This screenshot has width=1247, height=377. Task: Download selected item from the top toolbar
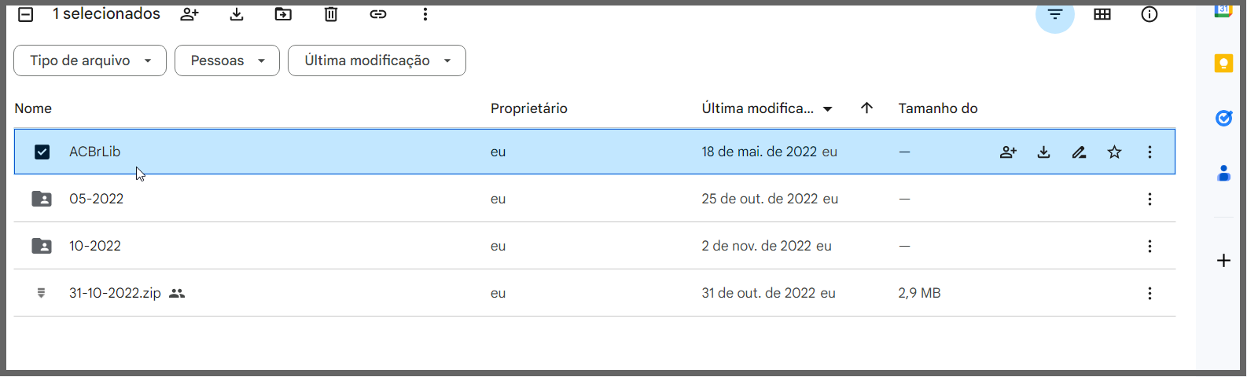[x=237, y=14]
